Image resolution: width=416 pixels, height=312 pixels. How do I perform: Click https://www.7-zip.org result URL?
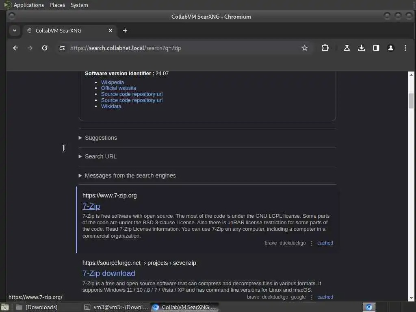point(110,195)
